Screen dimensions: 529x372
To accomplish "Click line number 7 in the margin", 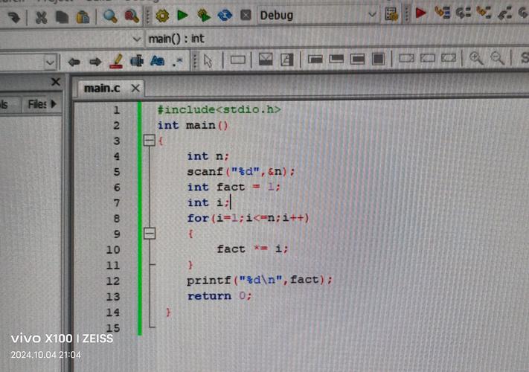I will point(116,202).
